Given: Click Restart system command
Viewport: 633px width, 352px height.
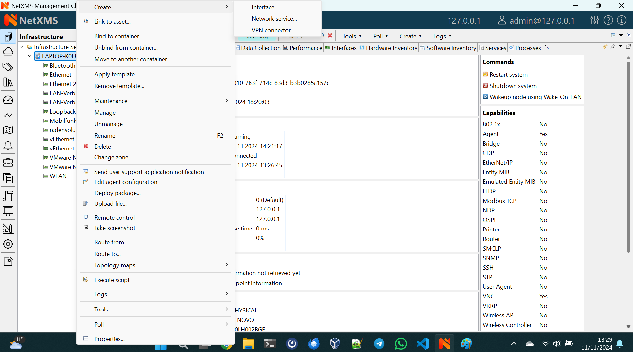Looking at the screenshot, I should pyautogui.click(x=508, y=75).
